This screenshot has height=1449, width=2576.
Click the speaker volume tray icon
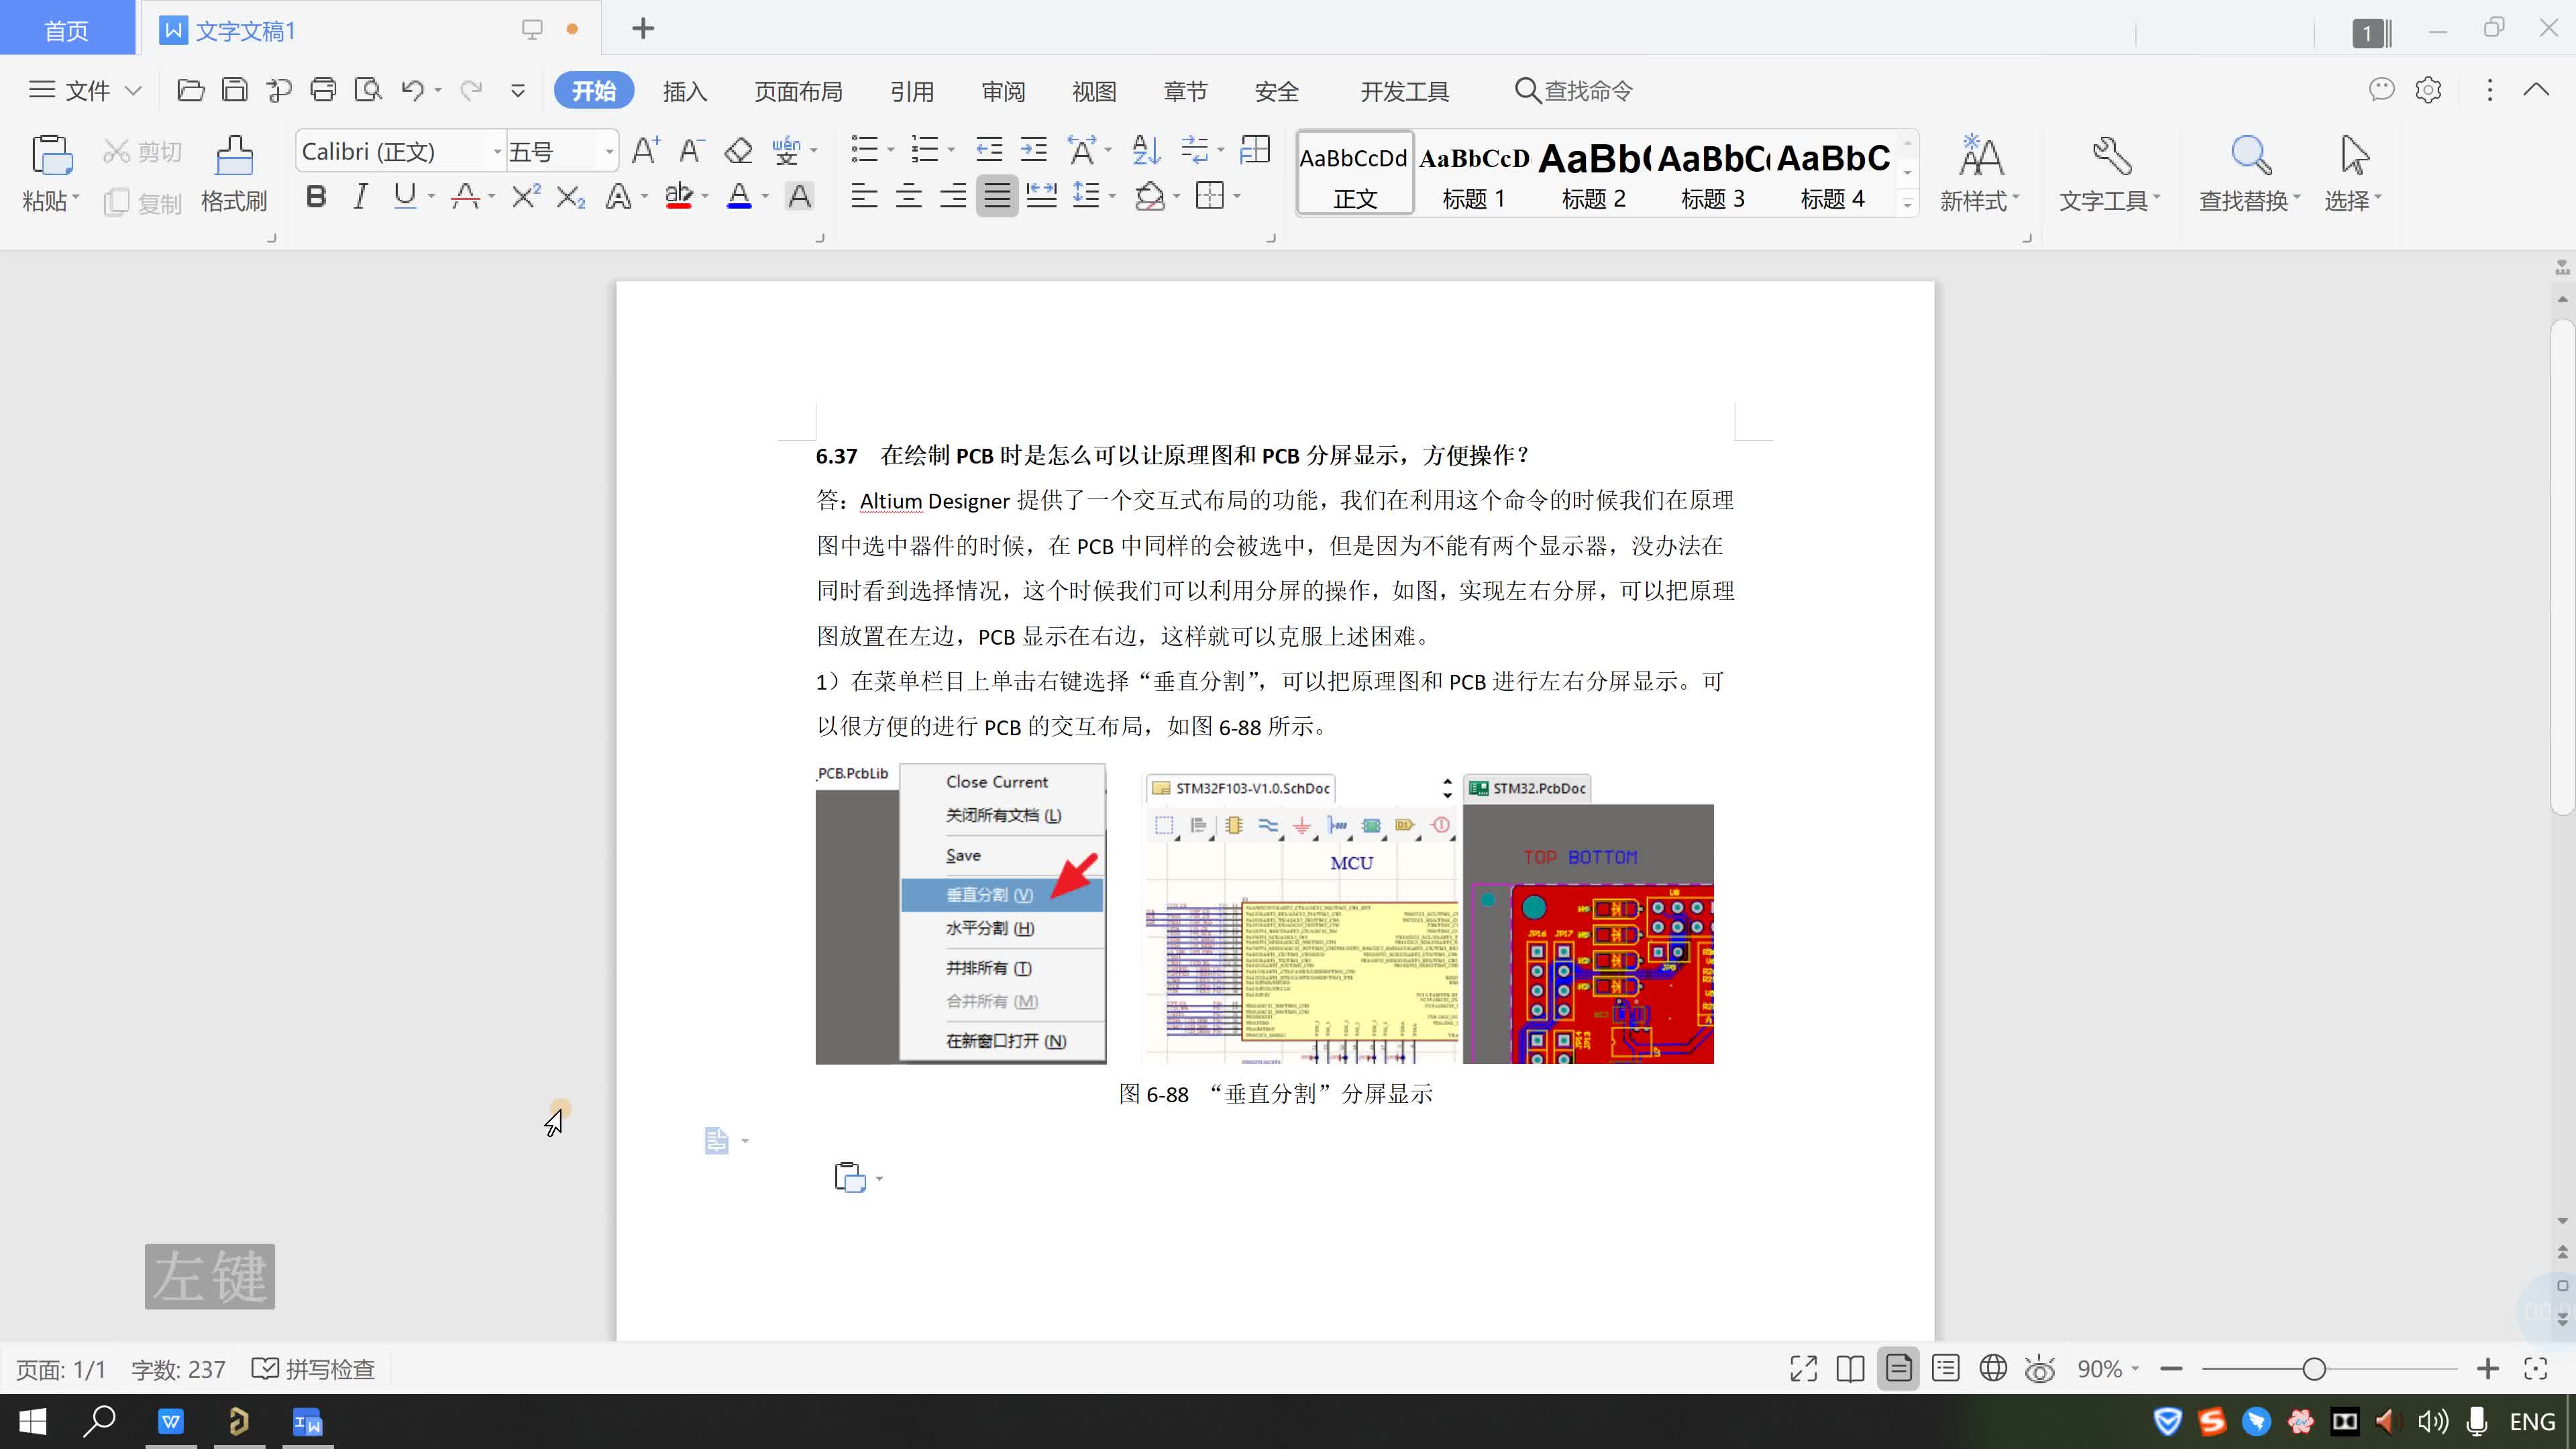(x=2432, y=1421)
